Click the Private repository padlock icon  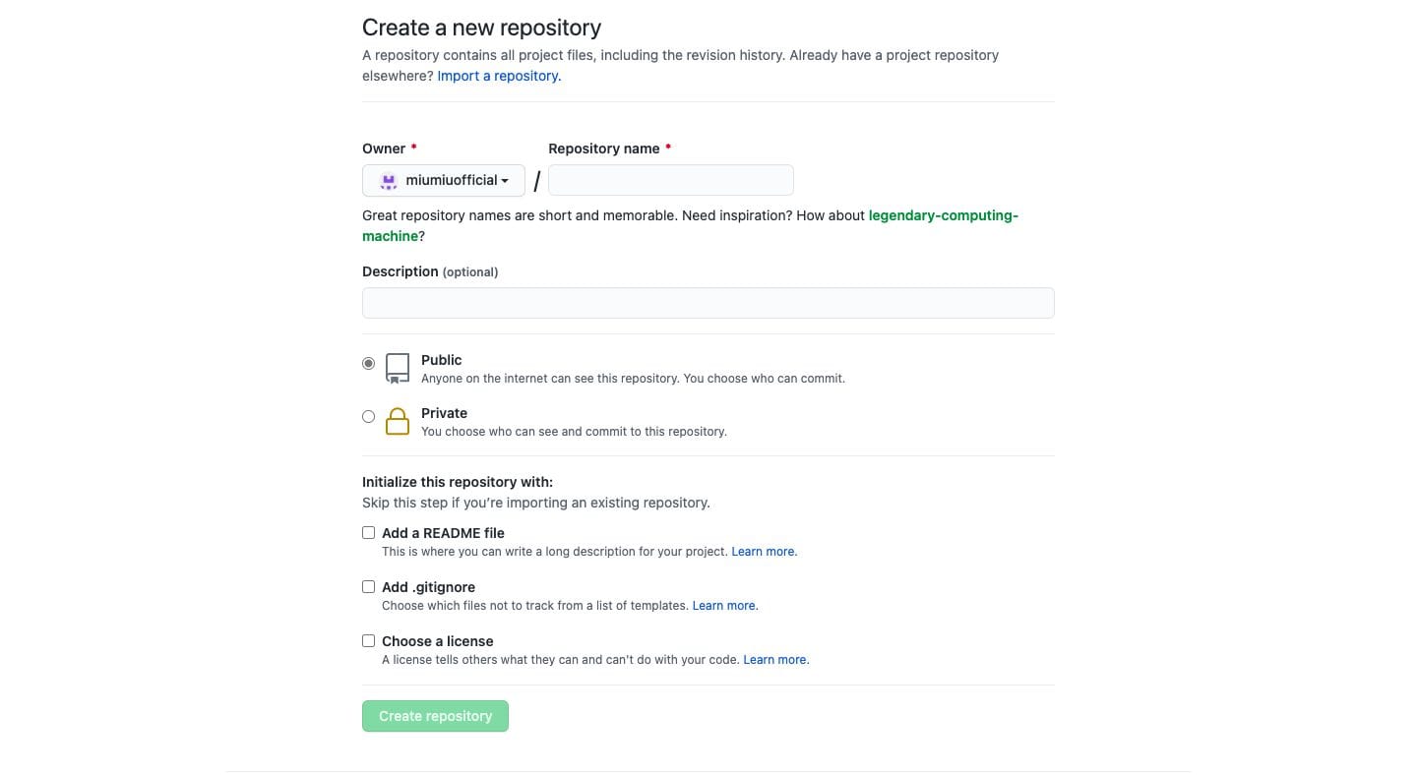397,421
